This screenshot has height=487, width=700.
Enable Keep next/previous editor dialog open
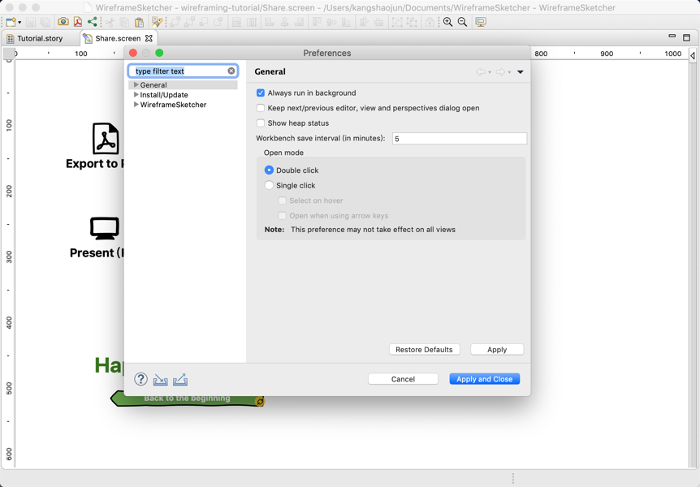[261, 108]
